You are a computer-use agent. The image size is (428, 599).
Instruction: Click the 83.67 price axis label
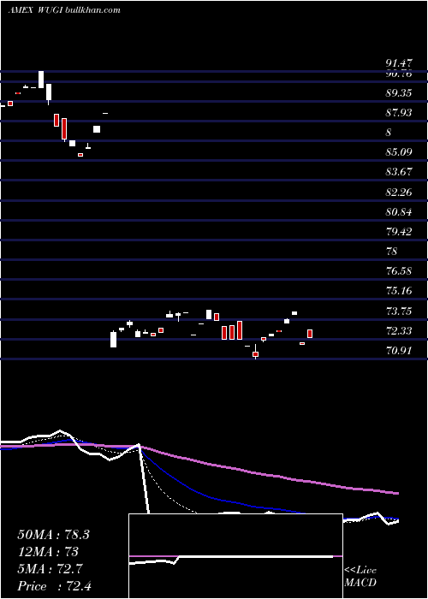pos(399,172)
